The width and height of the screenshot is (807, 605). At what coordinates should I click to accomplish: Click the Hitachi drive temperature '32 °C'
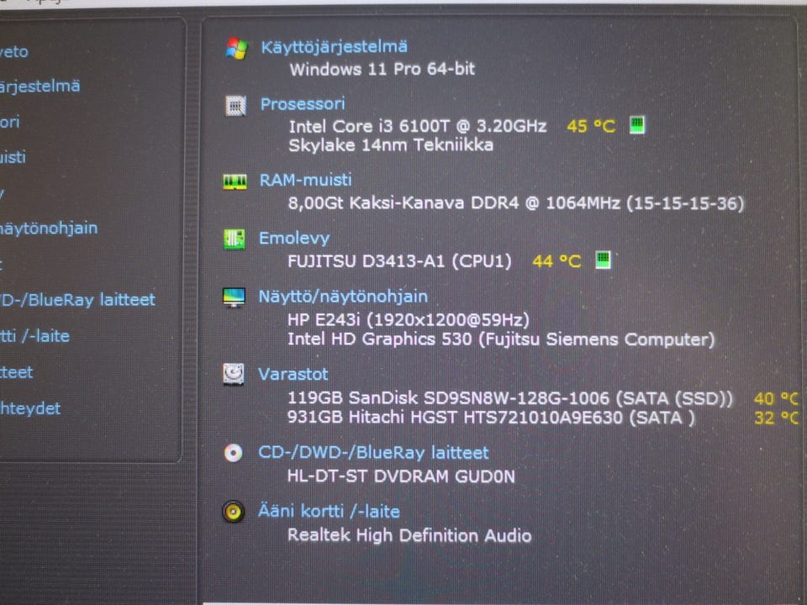click(776, 418)
